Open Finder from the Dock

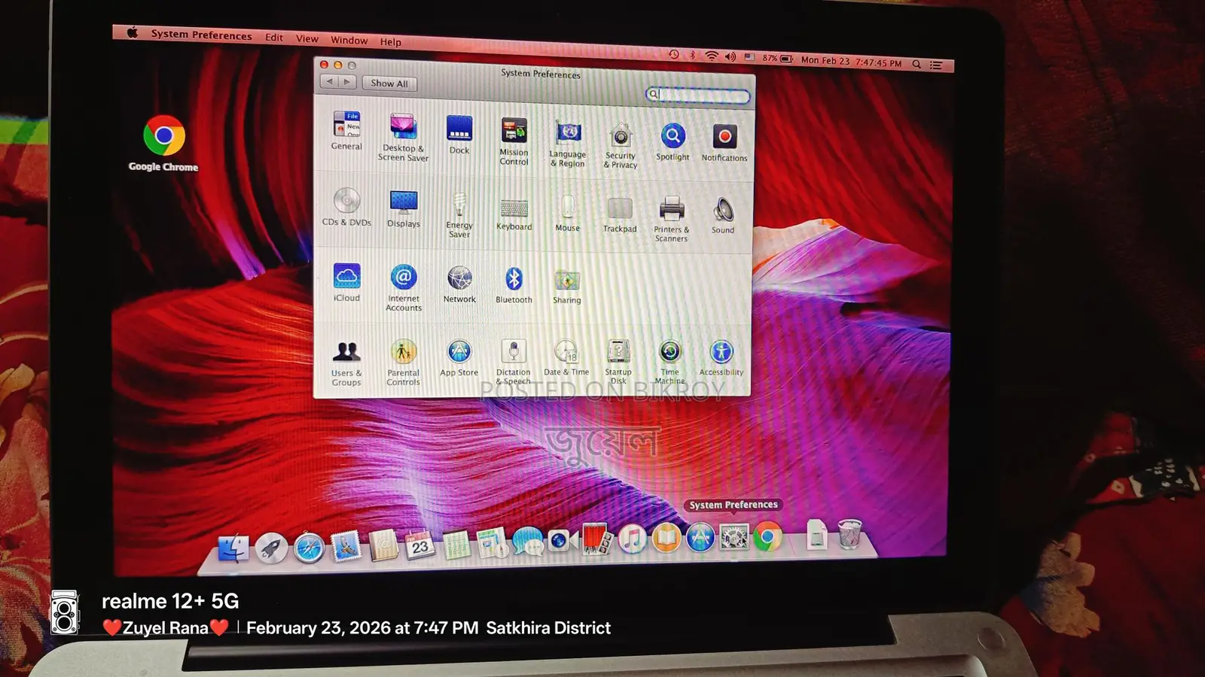point(233,548)
